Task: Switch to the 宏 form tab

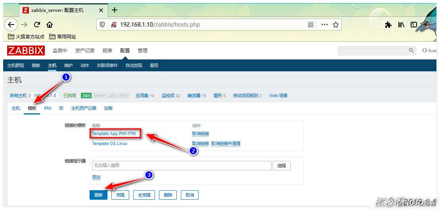Action: pyautogui.click(x=61, y=108)
